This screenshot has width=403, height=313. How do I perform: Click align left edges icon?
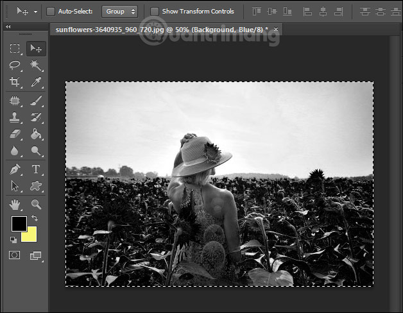click(307, 12)
